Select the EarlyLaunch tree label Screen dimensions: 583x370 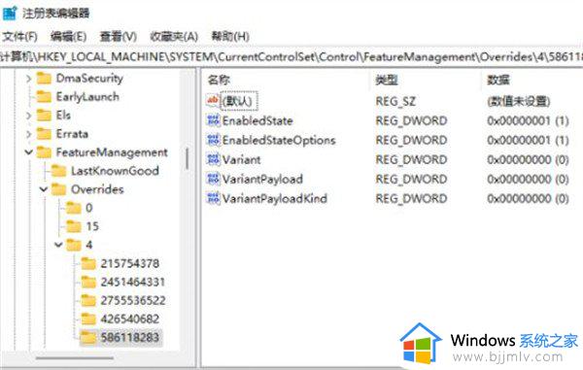pyautogui.click(x=87, y=97)
